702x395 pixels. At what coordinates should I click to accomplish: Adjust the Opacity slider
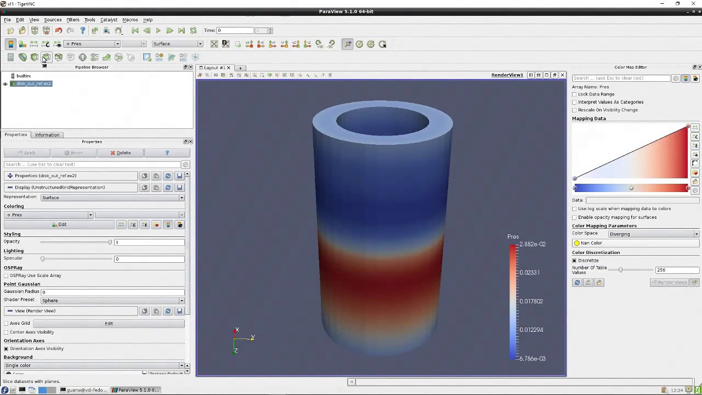click(76, 242)
